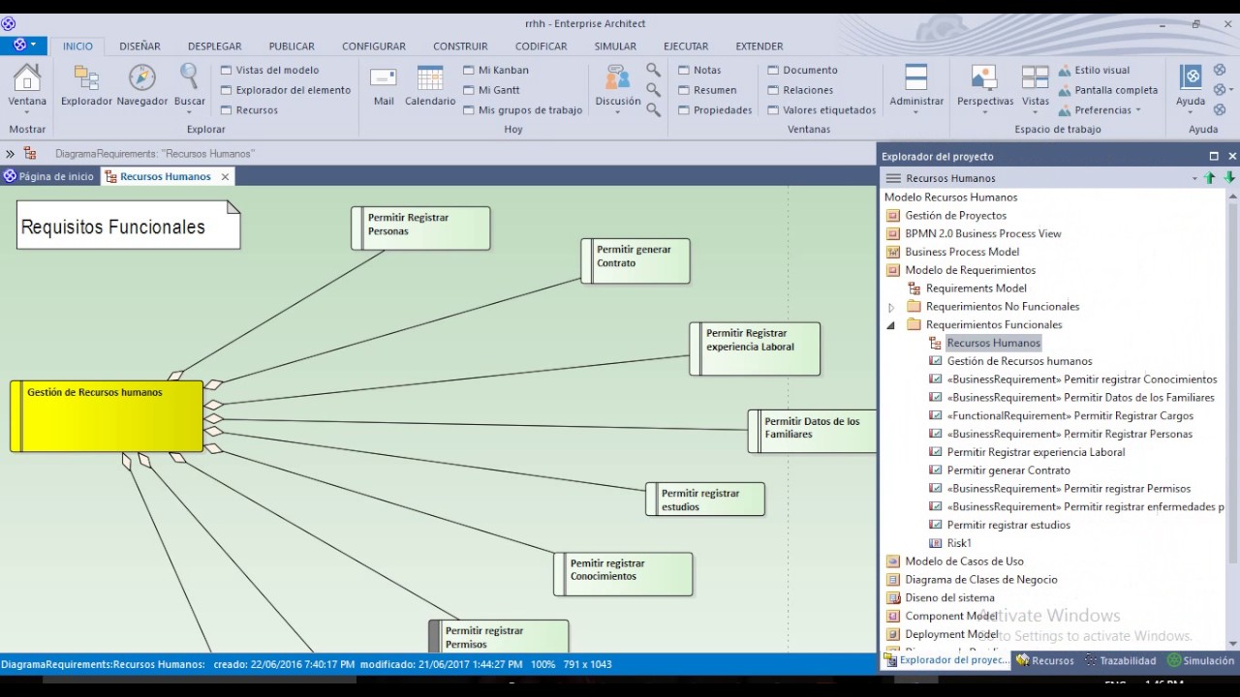This screenshot has height=697, width=1240.
Task: Open the Preferencias dropdown
Action: [x=1100, y=110]
